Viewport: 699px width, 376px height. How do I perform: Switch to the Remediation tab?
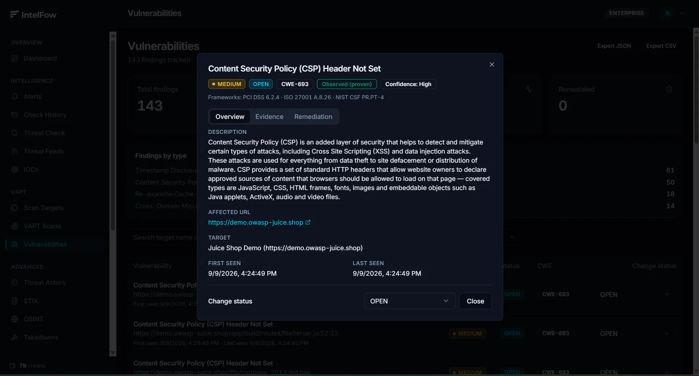pos(313,117)
